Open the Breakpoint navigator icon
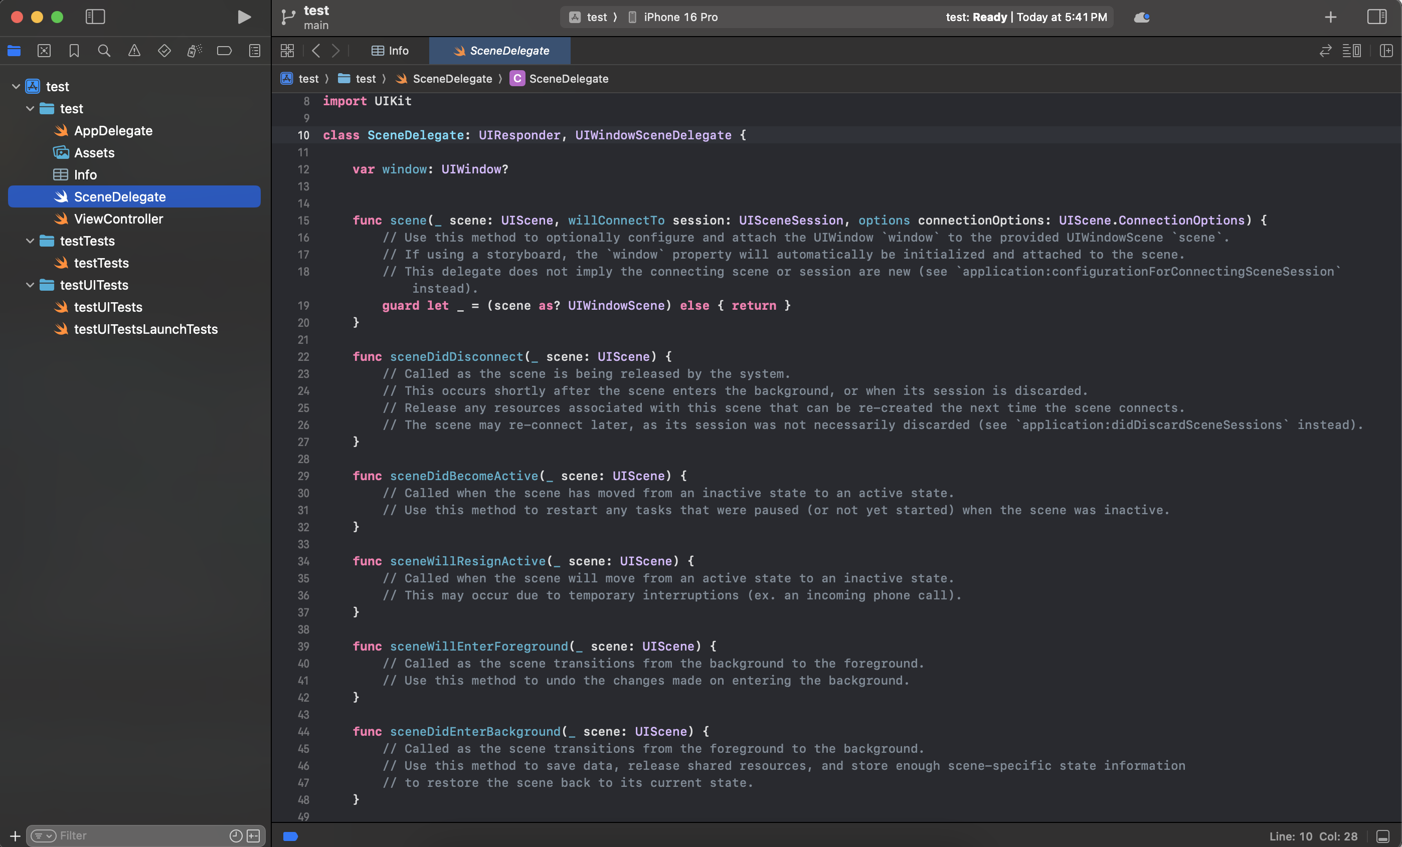1402x847 pixels. (224, 51)
